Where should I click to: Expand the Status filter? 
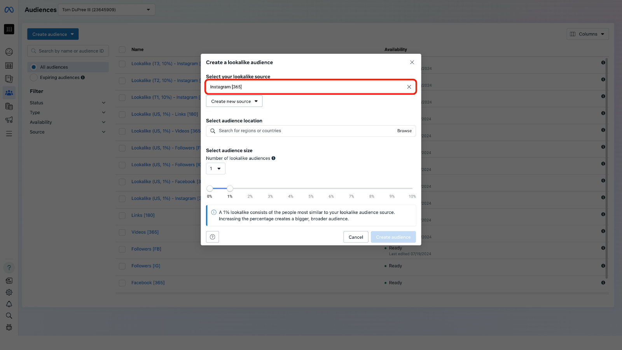pyautogui.click(x=68, y=103)
